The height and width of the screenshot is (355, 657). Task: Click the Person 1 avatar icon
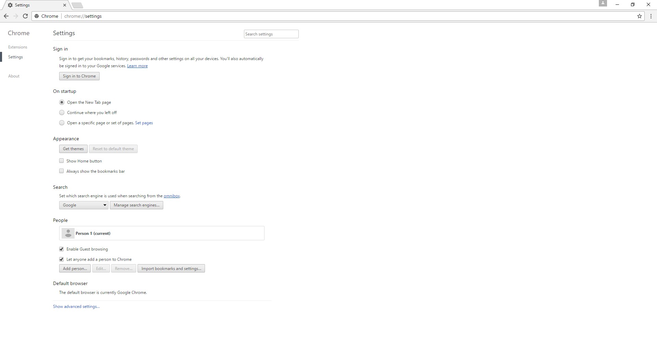(x=68, y=233)
